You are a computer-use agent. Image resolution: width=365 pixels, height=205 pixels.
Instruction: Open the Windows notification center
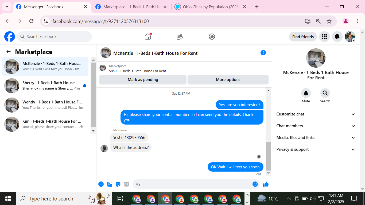354,199
